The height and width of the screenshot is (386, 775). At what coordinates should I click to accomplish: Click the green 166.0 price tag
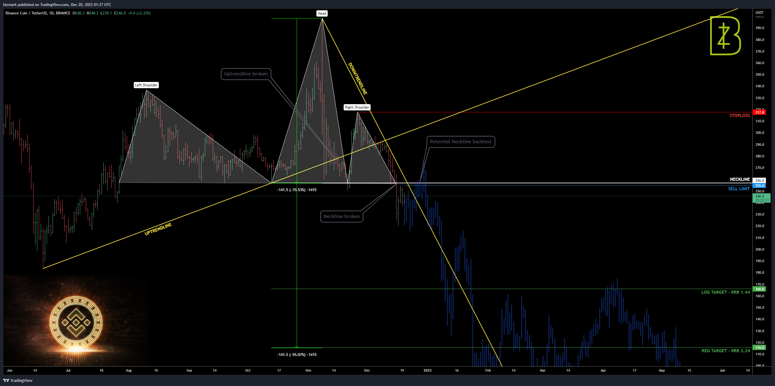pos(759,289)
